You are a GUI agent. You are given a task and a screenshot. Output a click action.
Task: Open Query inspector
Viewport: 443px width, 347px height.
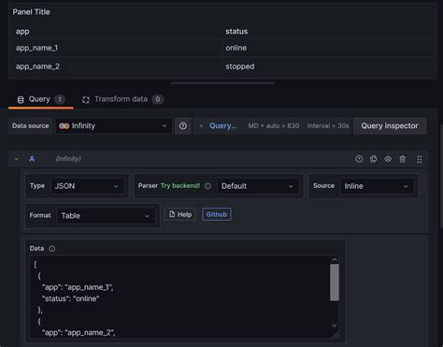click(x=390, y=126)
